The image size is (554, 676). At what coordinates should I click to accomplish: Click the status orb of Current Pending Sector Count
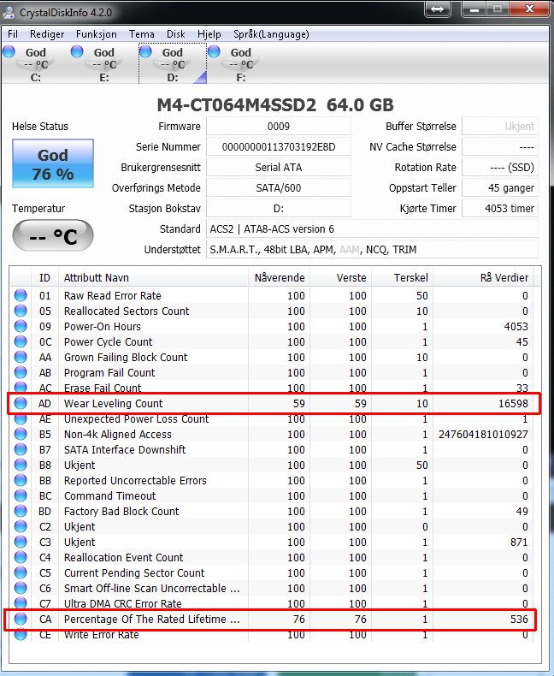[x=21, y=572]
